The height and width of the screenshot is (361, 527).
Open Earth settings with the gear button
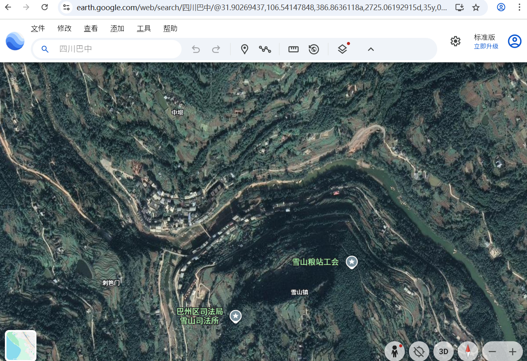(455, 41)
